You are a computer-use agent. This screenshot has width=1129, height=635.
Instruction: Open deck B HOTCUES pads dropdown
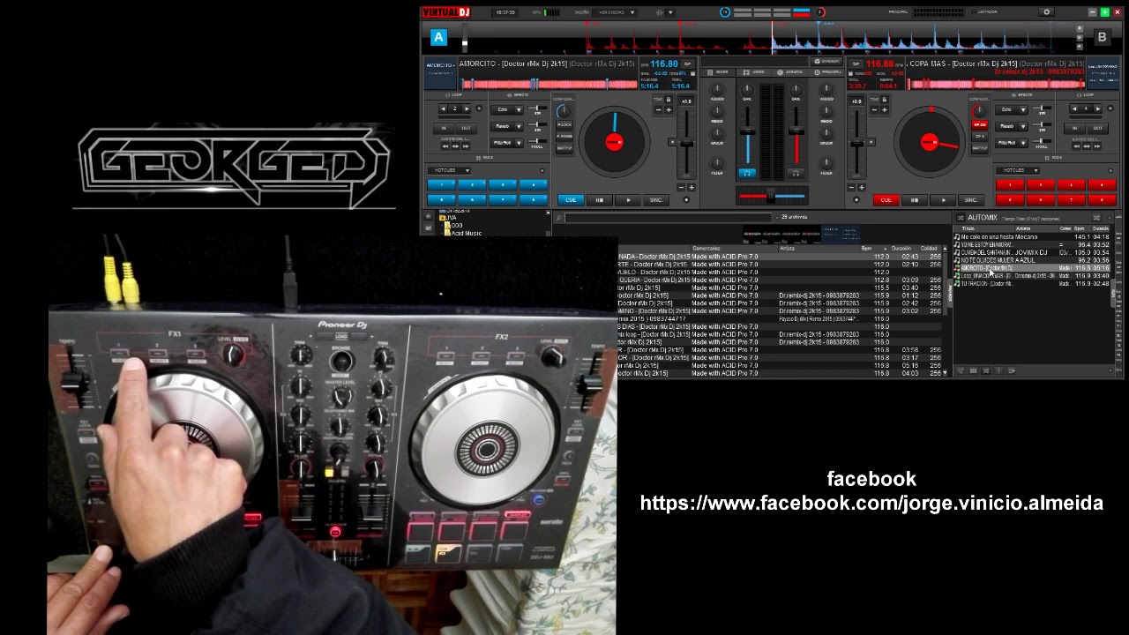pos(1019,170)
